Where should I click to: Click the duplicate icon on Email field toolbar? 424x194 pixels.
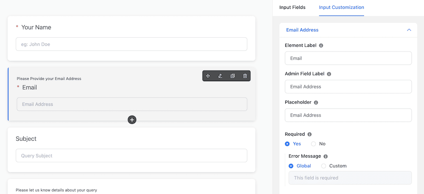pos(232,76)
